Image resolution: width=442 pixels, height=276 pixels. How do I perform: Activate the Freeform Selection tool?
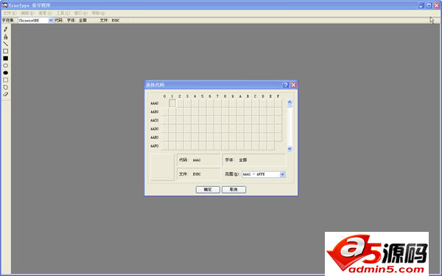click(x=6, y=87)
